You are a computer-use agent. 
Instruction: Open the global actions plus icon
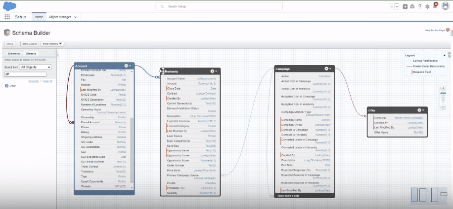point(405,6)
